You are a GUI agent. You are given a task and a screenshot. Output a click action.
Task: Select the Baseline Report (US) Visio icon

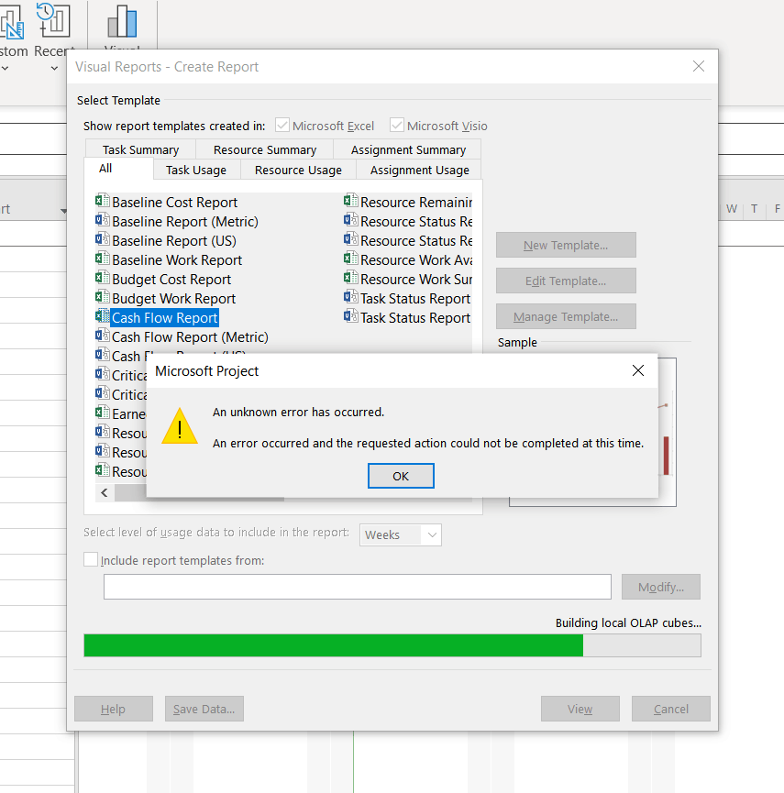click(x=103, y=239)
